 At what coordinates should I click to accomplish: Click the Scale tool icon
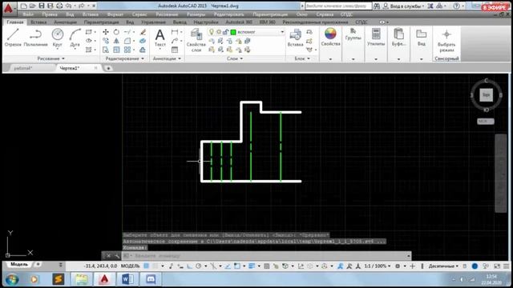click(x=116, y=50)
